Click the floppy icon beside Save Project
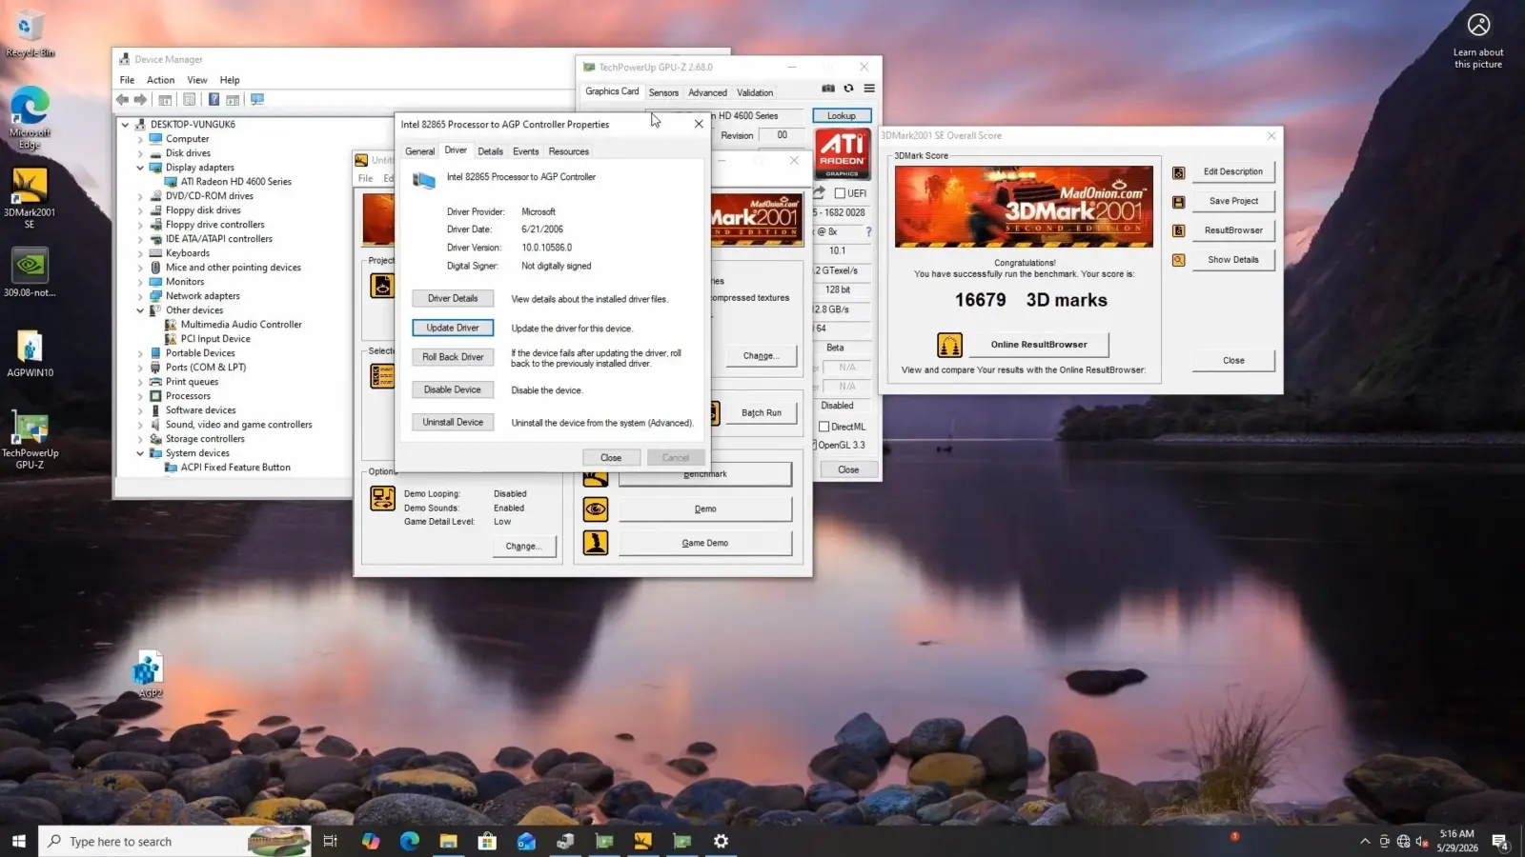1525x857 pixels. coord(1179,202)
